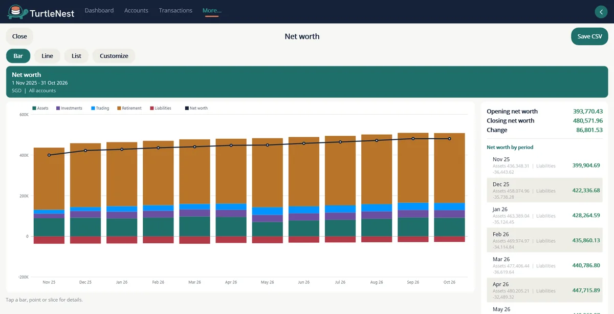Toggle the Trading legend swatch

93,108
